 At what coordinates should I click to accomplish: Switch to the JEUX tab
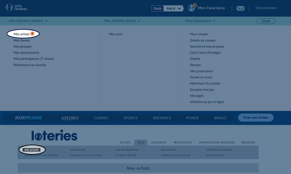point(141,142)
